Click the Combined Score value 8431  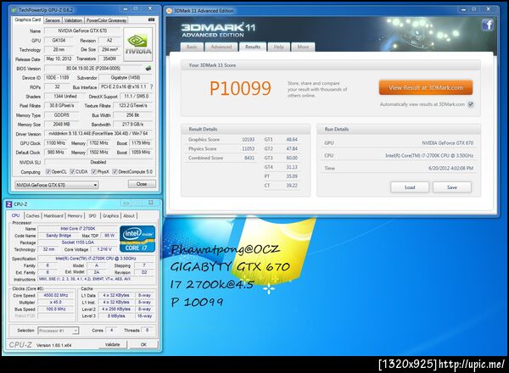tap(249, 158)
